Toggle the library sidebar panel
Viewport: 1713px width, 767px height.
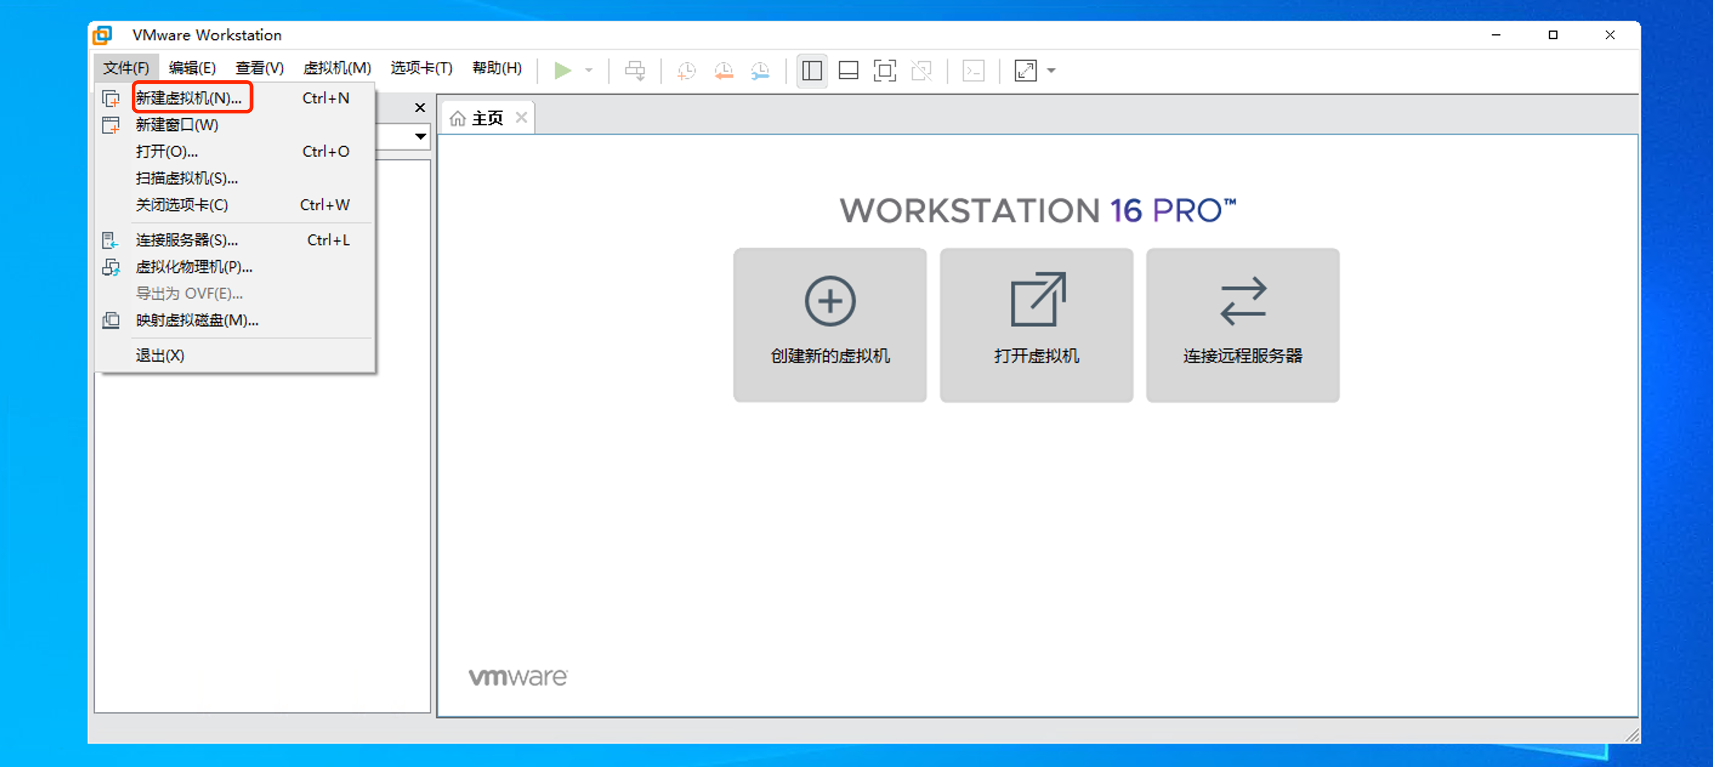click(812, 70)
